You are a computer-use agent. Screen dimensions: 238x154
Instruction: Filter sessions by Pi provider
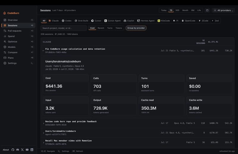click(176, 21)
